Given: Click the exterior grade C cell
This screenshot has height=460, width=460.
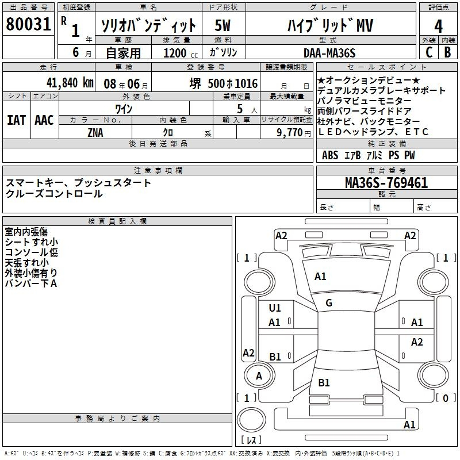Looking at the screenshot, I should click(x=428, y=52).
